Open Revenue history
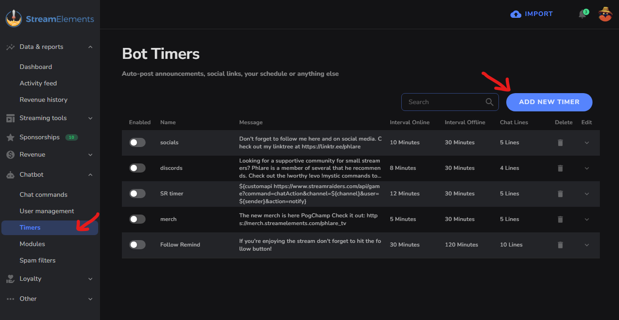The height and width of the screenshot is (320, 619). pyautogui.click(x=43, y=100)
